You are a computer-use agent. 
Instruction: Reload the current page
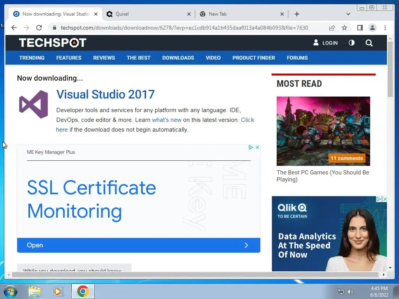point(39,28)
